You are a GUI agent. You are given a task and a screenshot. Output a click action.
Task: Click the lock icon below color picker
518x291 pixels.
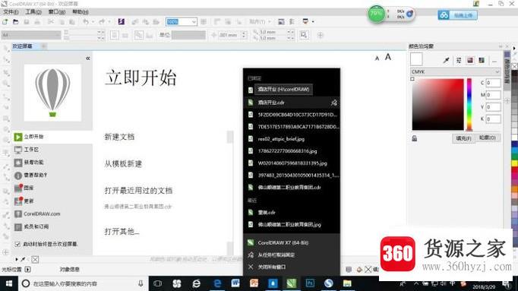[x=414, y=138]
